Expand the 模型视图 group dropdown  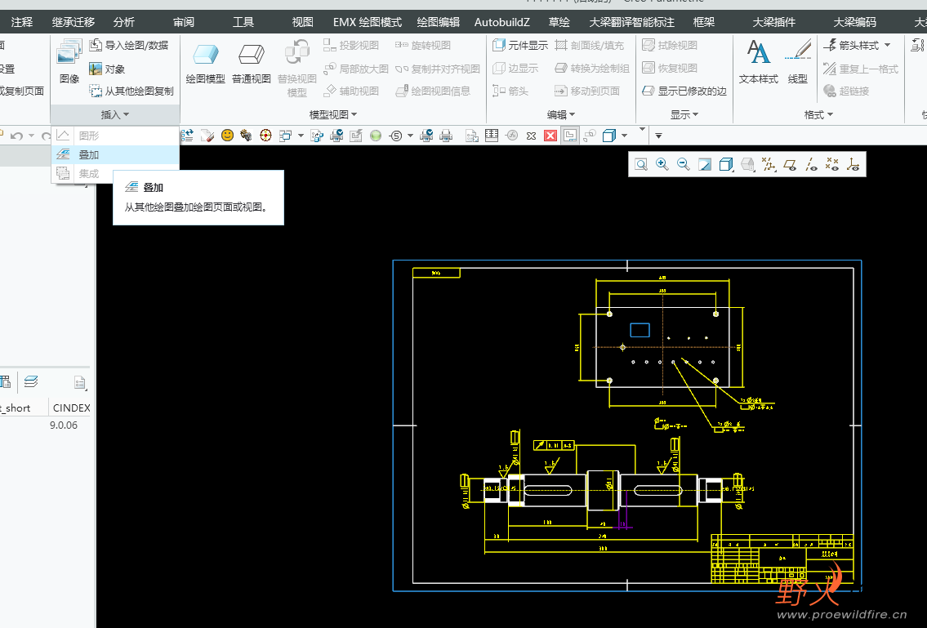(x=333, y=115)
